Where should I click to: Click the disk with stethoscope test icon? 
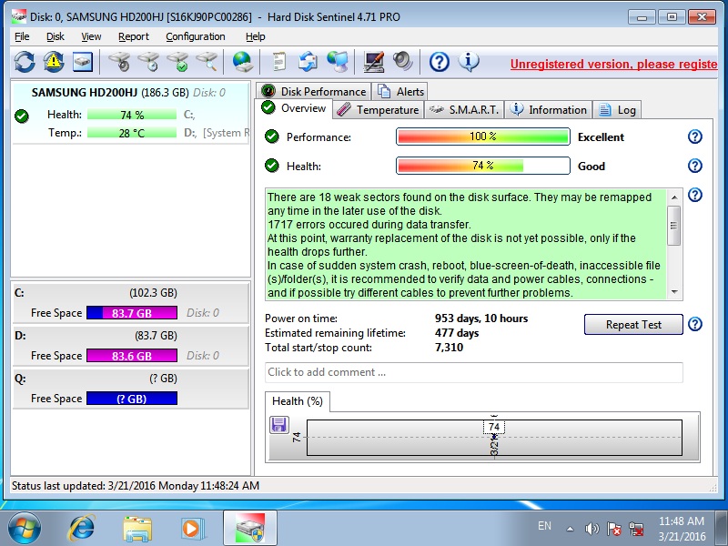[x=120, y=62]
